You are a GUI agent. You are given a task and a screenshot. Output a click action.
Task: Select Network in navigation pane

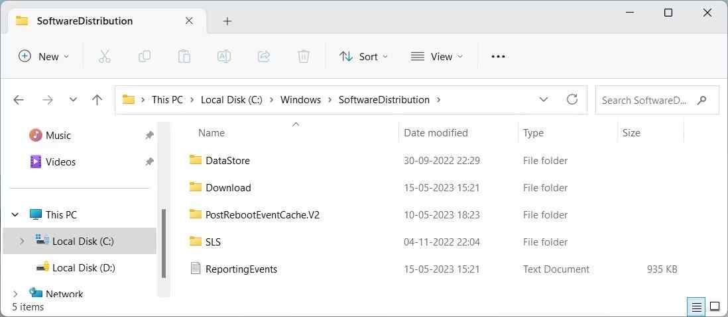click(64, 294)
